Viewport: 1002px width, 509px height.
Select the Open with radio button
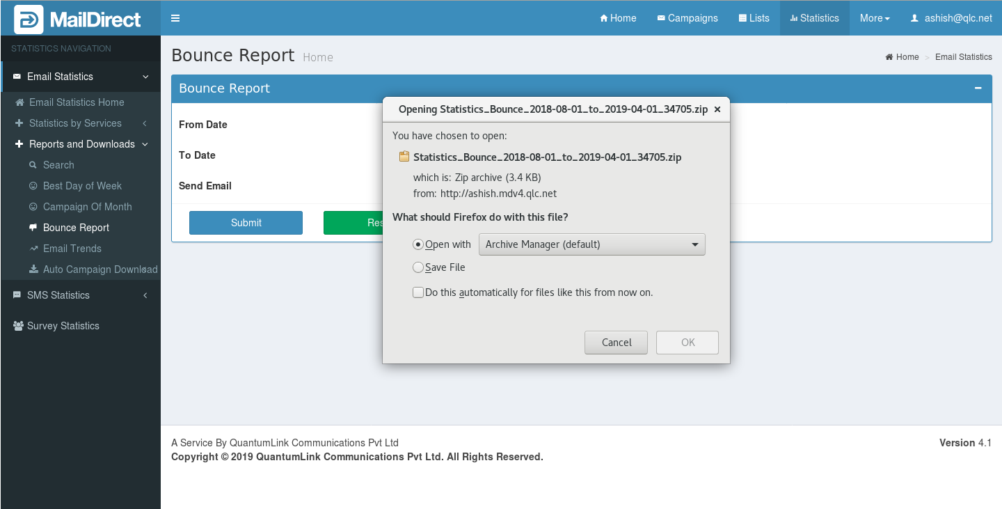coord(418,244)
